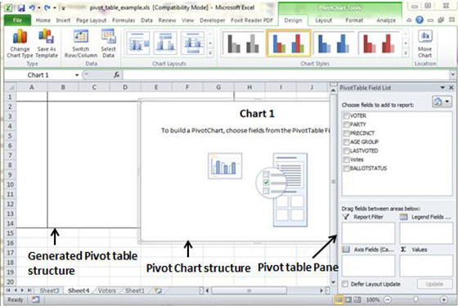Image resolution: width=458 pixels, height=306 pixels.
Task: Switch to Voters worksheet tab
Action: [107, 290]
